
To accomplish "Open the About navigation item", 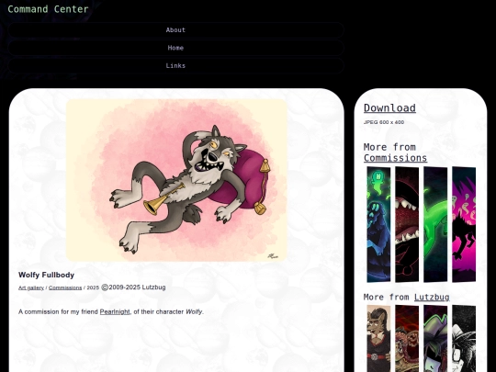I will tap(175, 30).
